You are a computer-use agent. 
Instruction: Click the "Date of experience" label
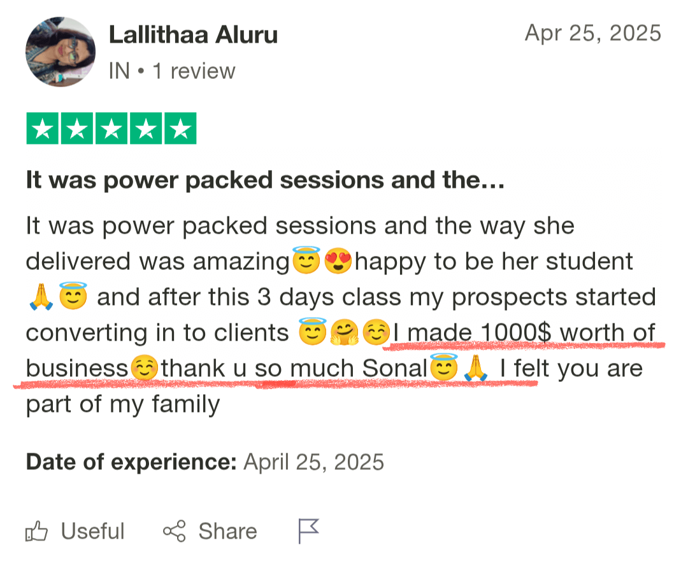[131, 462]
